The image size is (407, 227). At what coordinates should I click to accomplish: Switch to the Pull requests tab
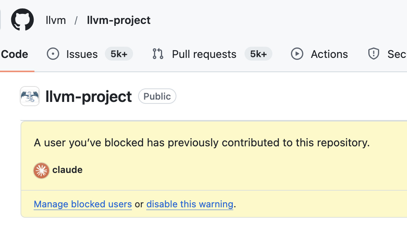coord(204,54)
